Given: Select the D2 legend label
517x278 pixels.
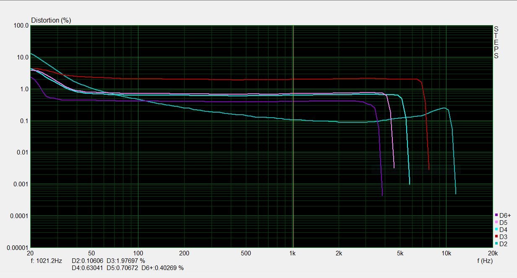Looking at the screenshot, I should click(x=503, y=244).
